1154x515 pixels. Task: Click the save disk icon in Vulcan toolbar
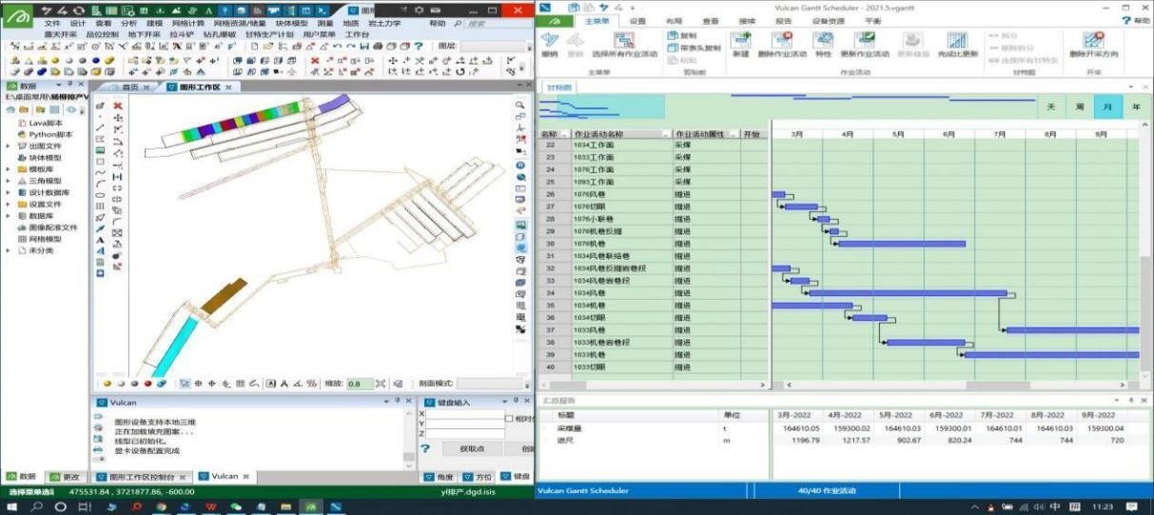[x=365, y=45]
